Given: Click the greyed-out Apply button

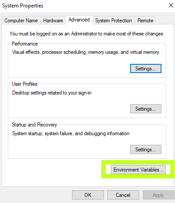Looking at the screenshot, I should pos(158,195).
